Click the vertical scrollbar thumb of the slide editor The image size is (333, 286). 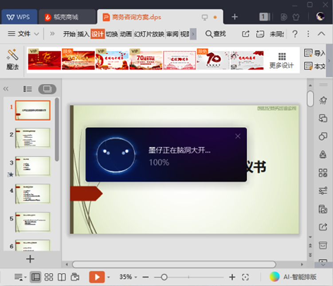pyautogui.click(x=310, y=99)
